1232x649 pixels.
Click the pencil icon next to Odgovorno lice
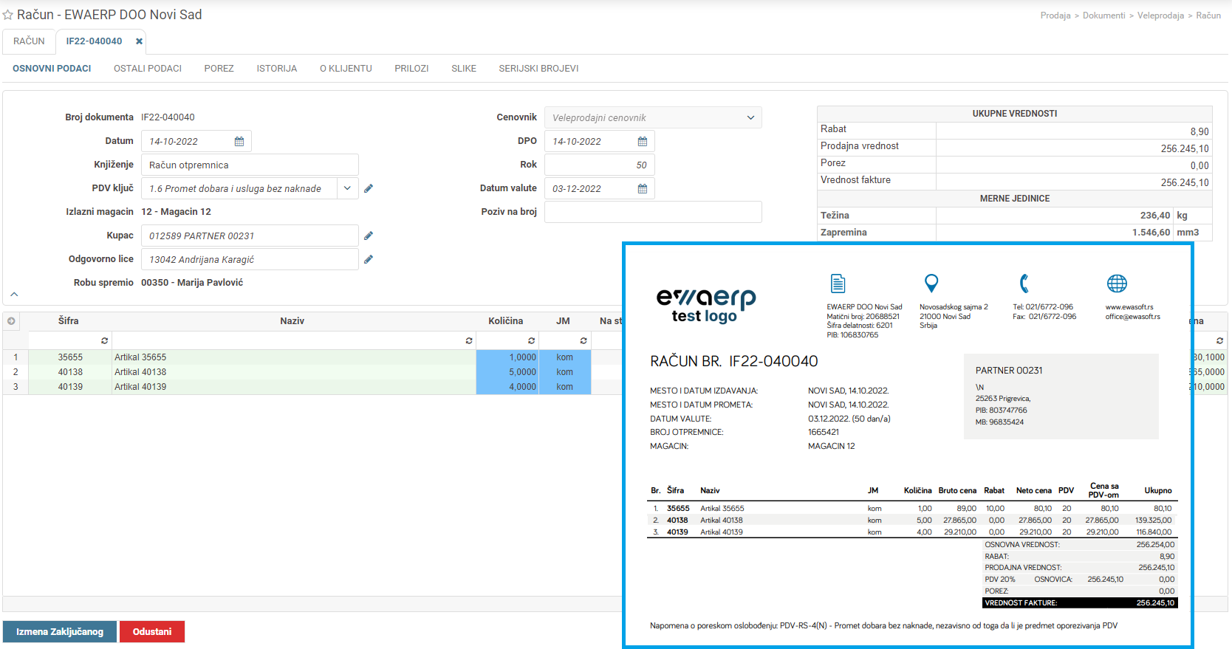369,259
